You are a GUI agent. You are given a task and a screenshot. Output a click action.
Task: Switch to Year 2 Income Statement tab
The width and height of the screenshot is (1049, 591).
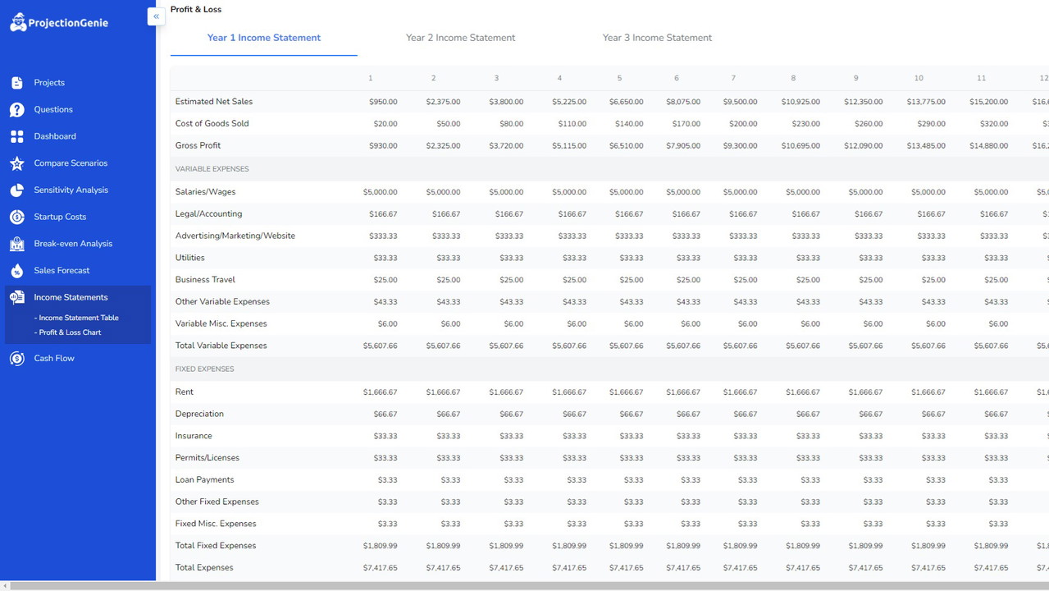click(x=460, y=38)
